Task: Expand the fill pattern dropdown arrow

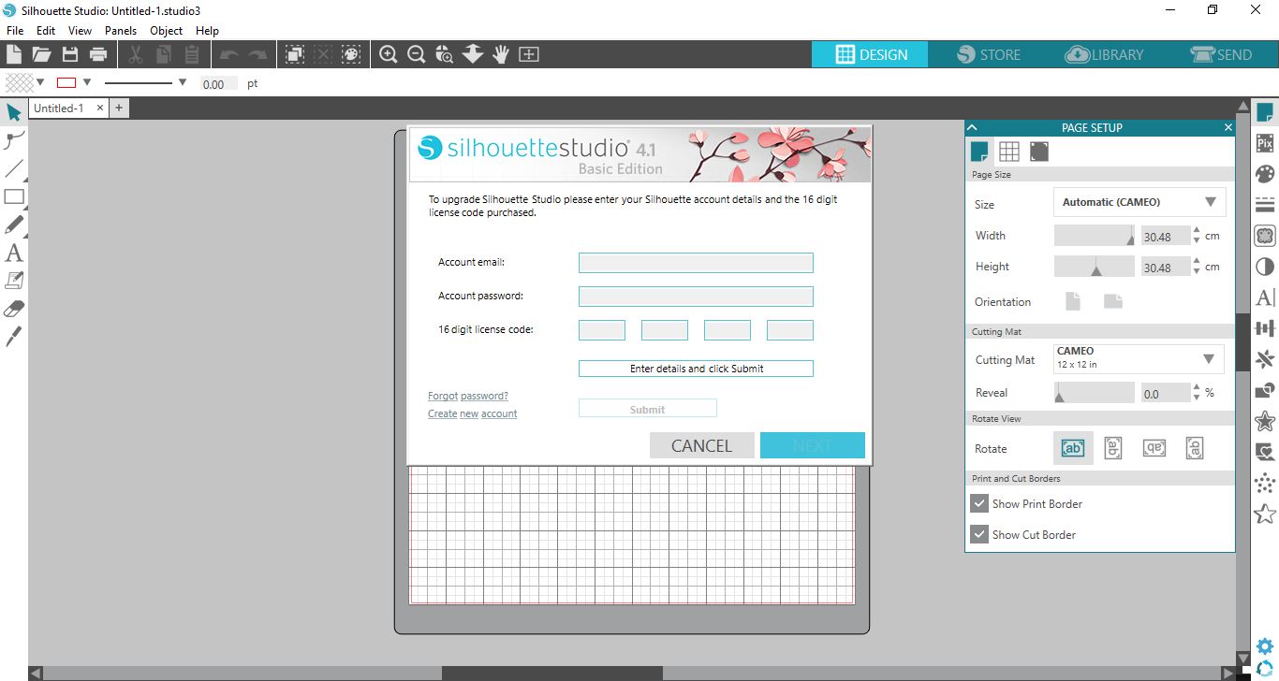Action: point(40,82)
